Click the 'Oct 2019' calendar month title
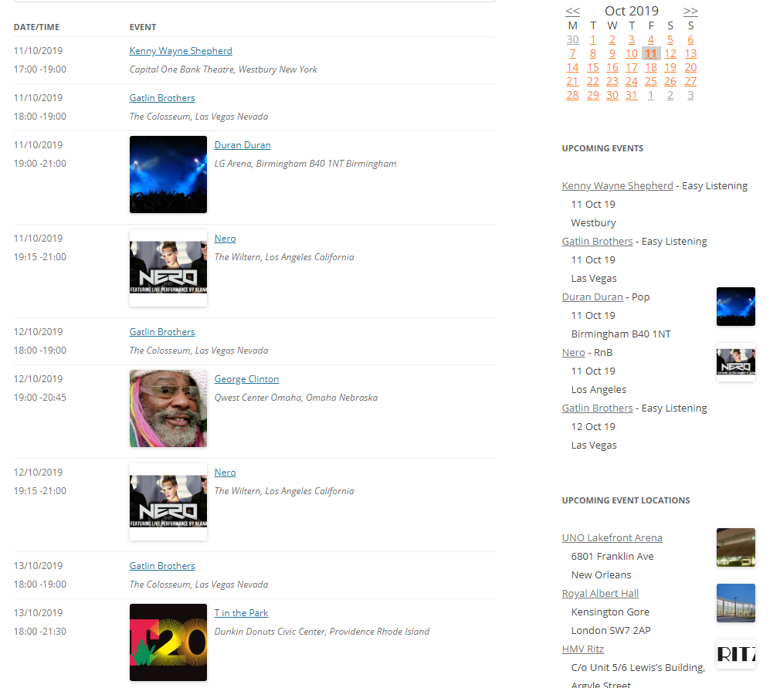This screenshot has width=780, height=688. pos(631,11)
